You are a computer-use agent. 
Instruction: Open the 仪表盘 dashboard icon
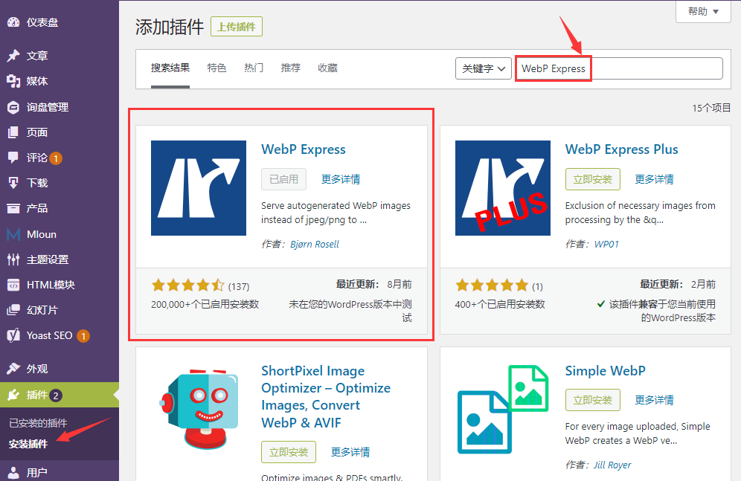[x=13, y=22]
